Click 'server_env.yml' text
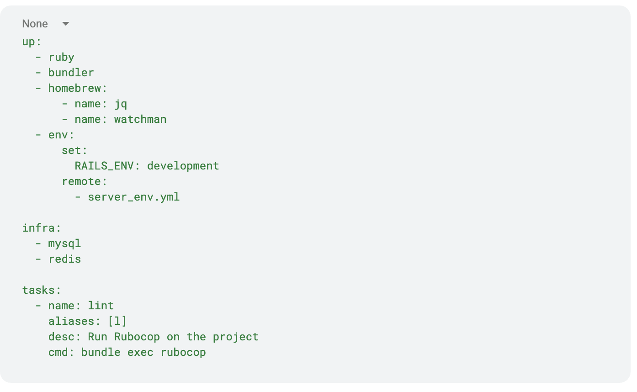Screen dimensions: 637x392 pos(133,197)
